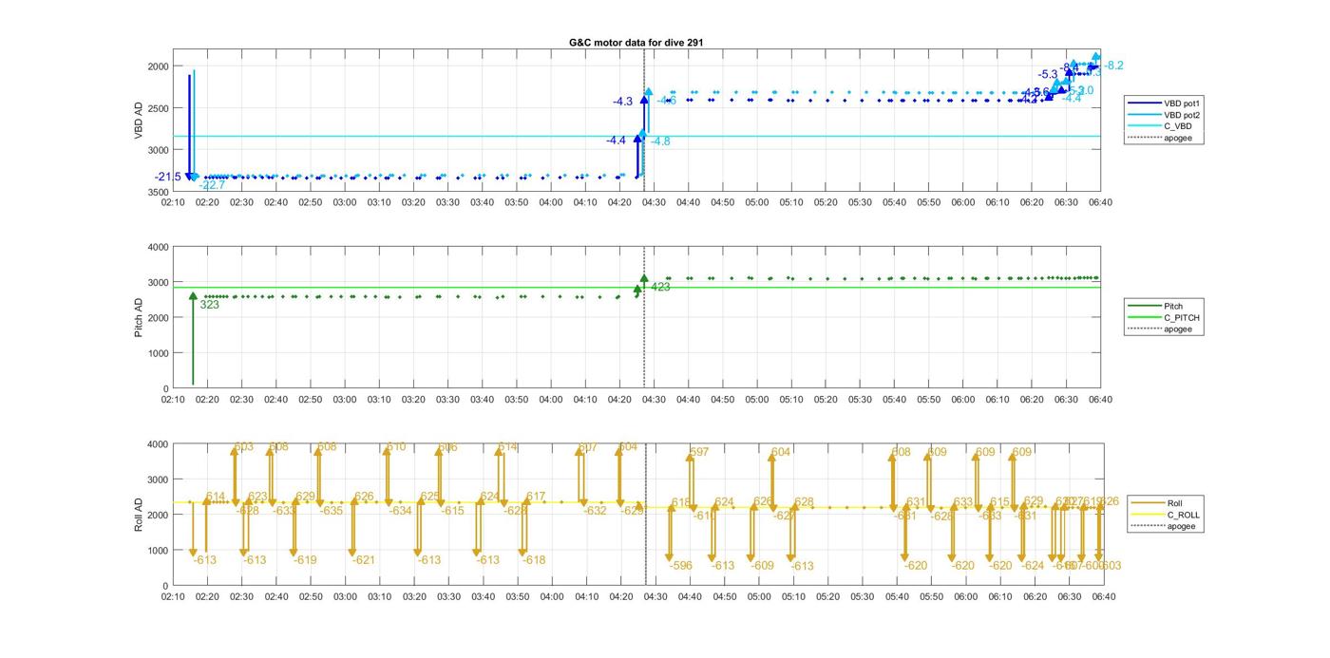
Task: Click the "-624" roll data label
Action: pyautogui.click(x=1032, y=566)
